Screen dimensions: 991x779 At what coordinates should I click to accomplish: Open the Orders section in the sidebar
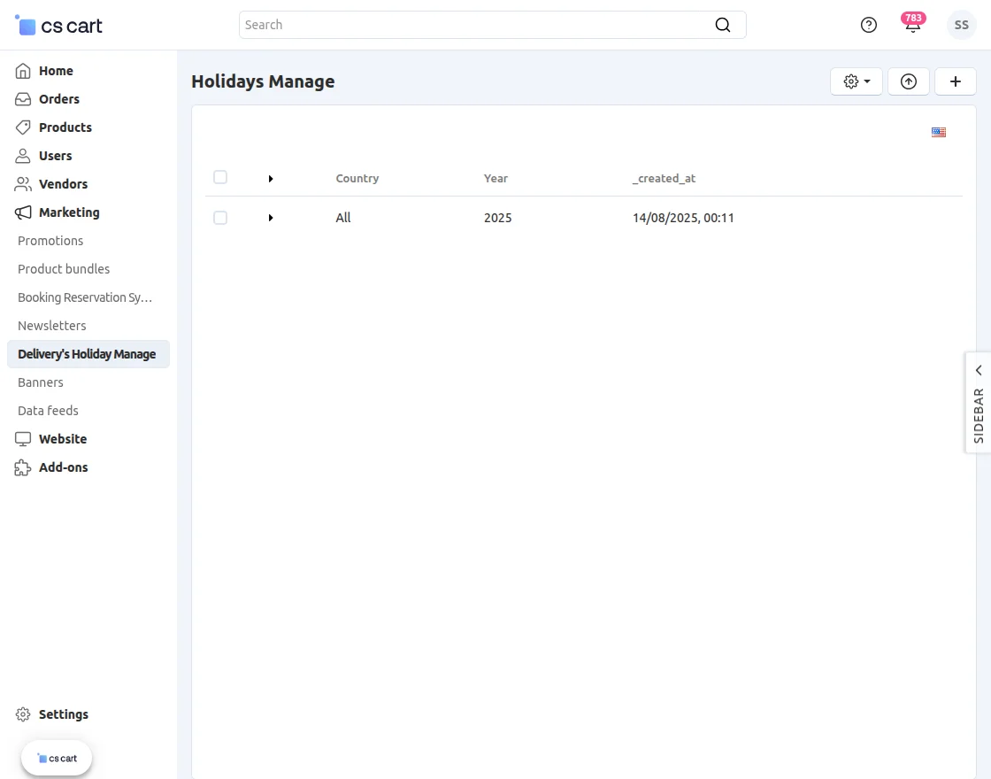22,99
